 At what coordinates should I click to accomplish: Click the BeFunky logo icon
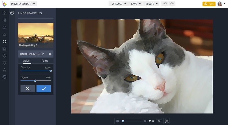coord(4,4)
